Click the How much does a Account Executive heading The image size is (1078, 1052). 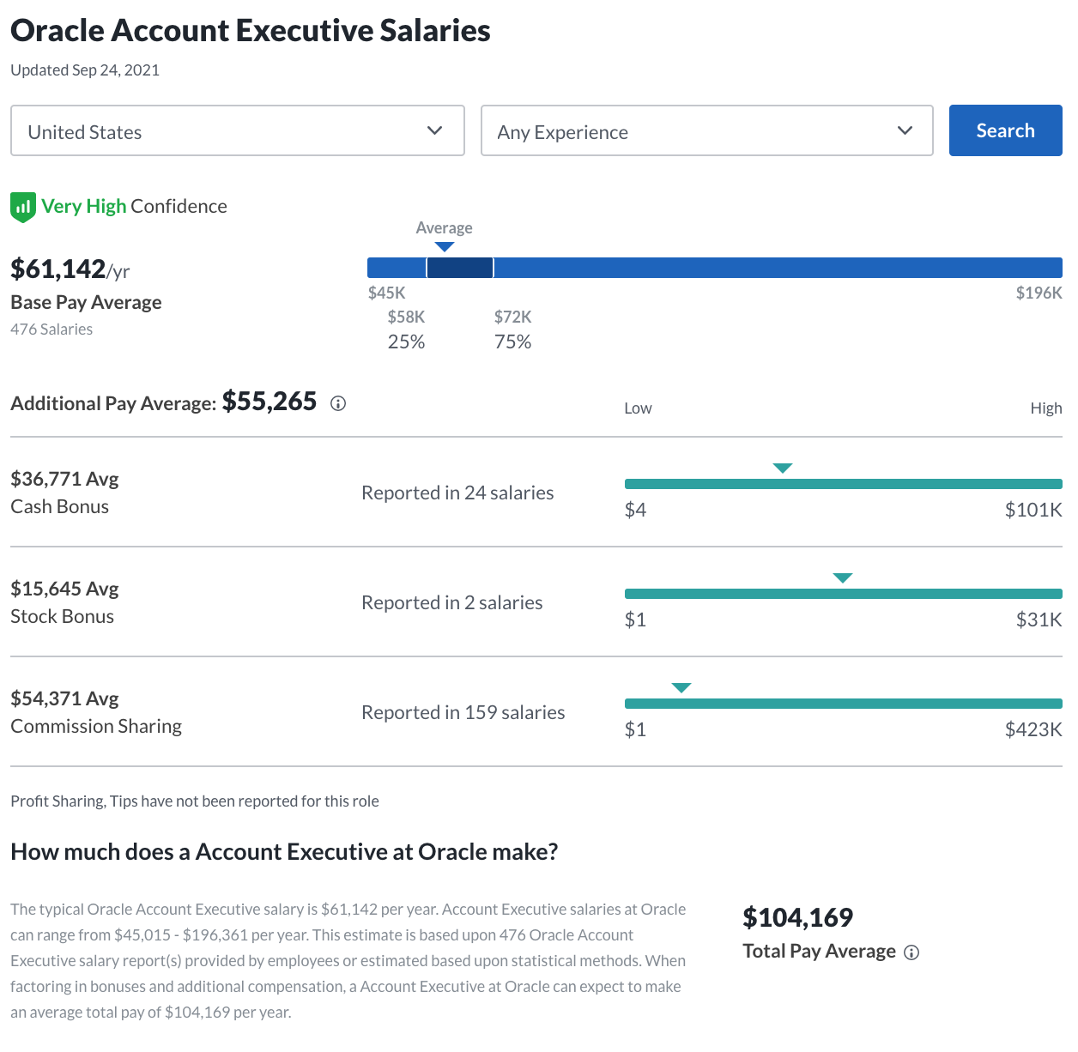pos(284,852)
